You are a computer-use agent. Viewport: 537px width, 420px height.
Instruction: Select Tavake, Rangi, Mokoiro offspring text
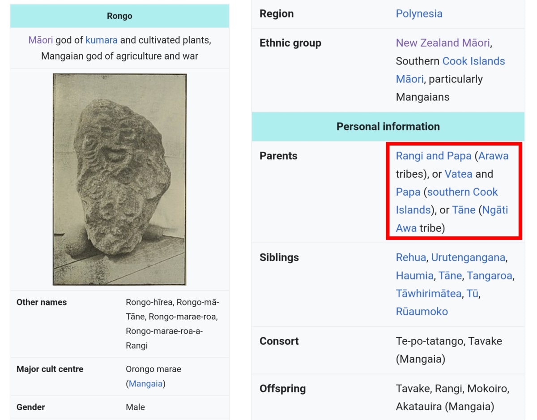[452, 388]
